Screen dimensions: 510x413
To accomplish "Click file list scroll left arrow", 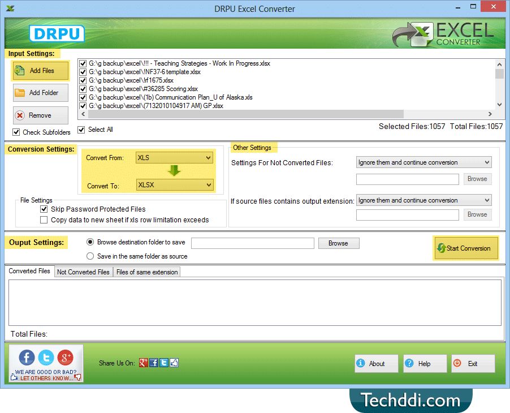I will 83,114.
